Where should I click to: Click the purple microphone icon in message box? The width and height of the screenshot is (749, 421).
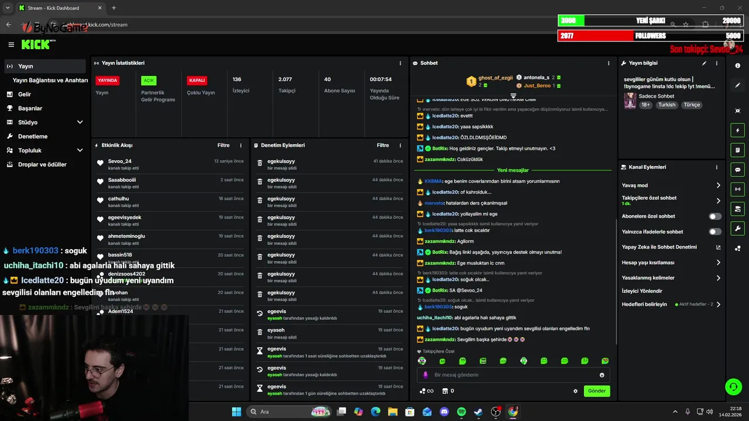click(x=425, y=375)
